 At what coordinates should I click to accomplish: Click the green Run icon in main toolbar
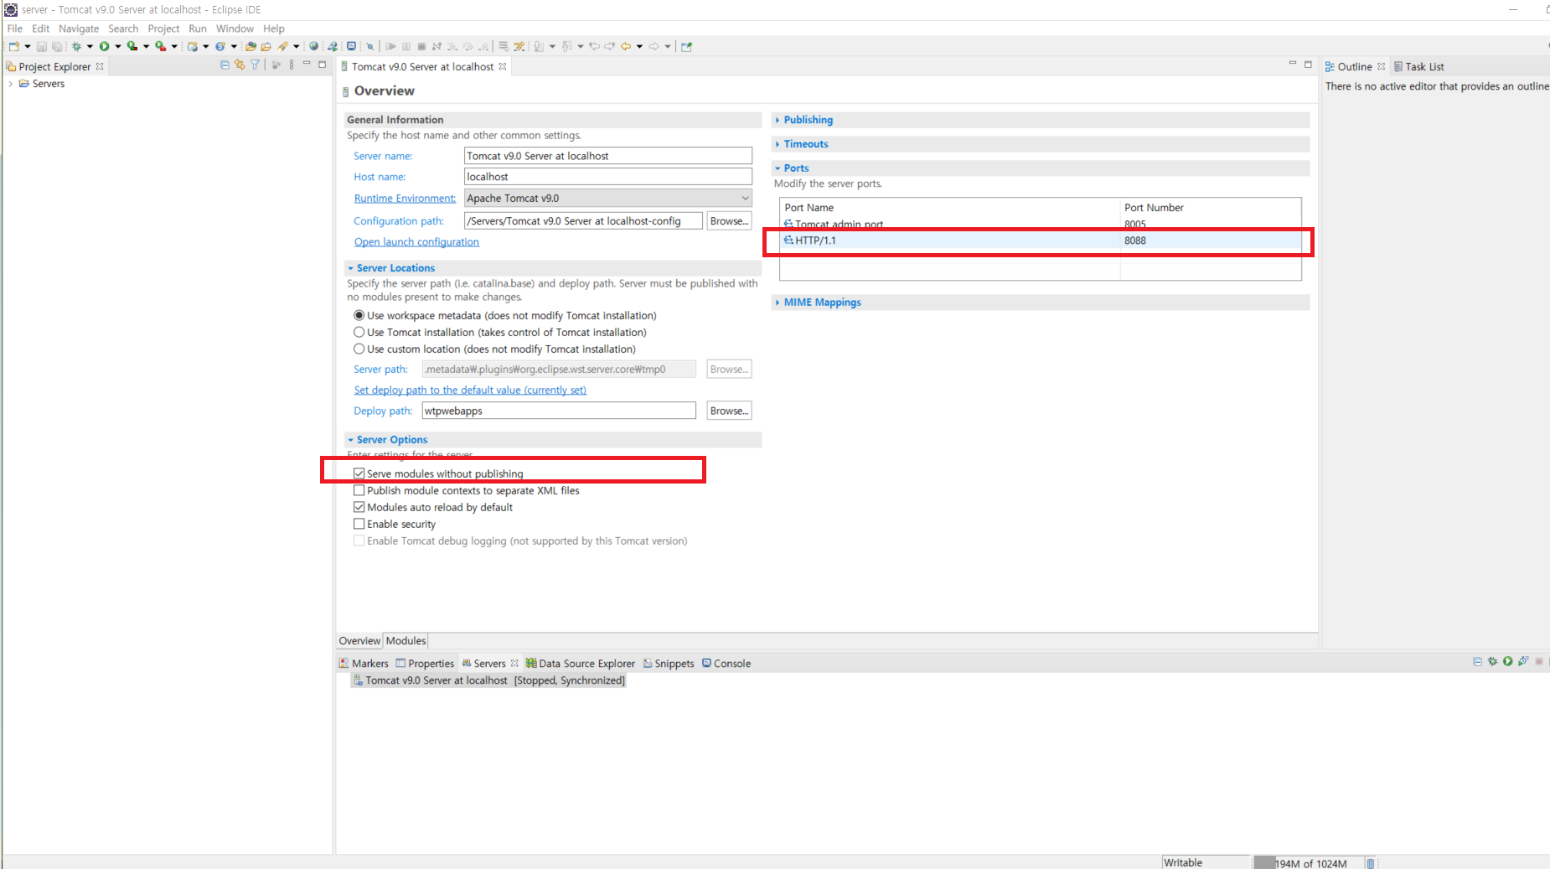pos(105,47)
